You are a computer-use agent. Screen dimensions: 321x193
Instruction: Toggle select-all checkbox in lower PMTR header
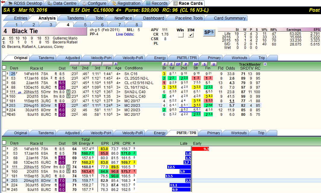pyautogui.click(x=4, y=143)
